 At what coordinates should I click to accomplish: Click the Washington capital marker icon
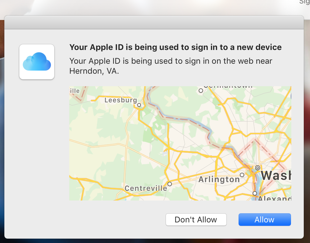pyautogui.click(x=258, y=168)
